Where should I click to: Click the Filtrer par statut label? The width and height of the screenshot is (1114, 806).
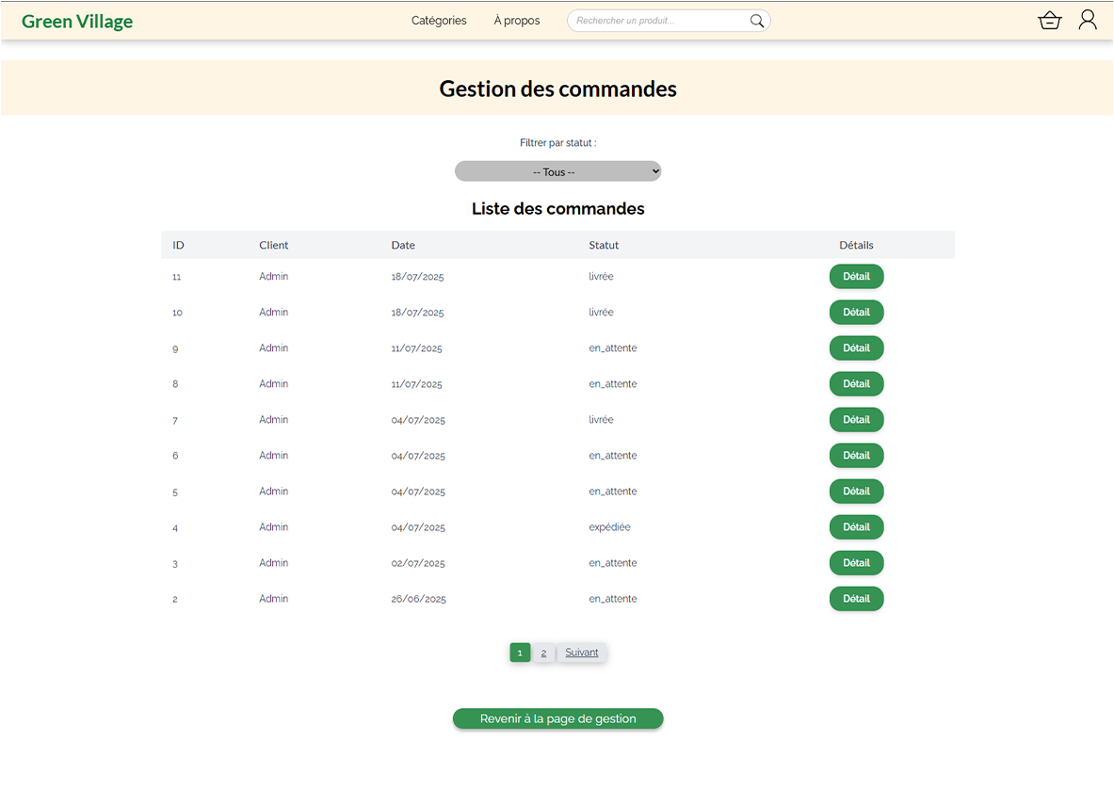click(x=557, y=143)
